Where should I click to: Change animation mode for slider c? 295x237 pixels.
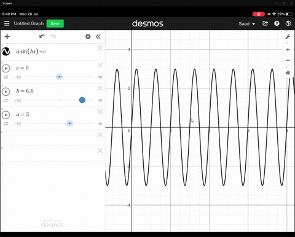pyautogui.click(x=6, y=77)
